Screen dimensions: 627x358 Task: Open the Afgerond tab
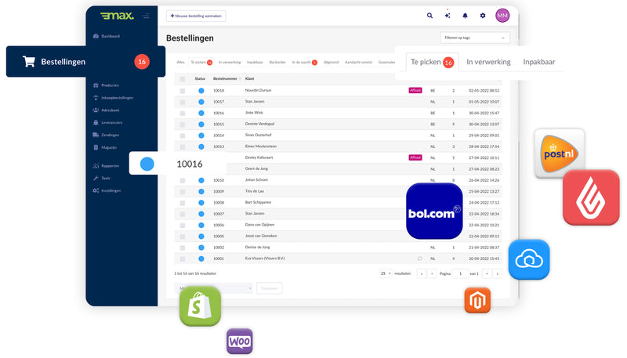pyautogui.click(x=331, y=63)
